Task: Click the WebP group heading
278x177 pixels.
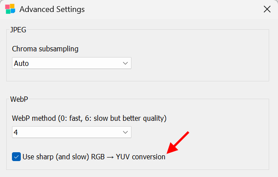Action: click(x=19, y=98)
